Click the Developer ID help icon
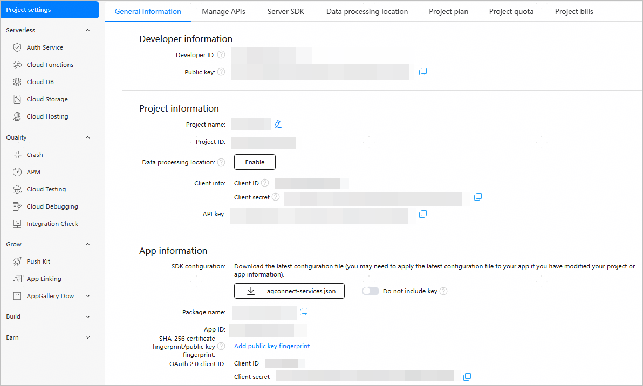 [x=221, y=55]
